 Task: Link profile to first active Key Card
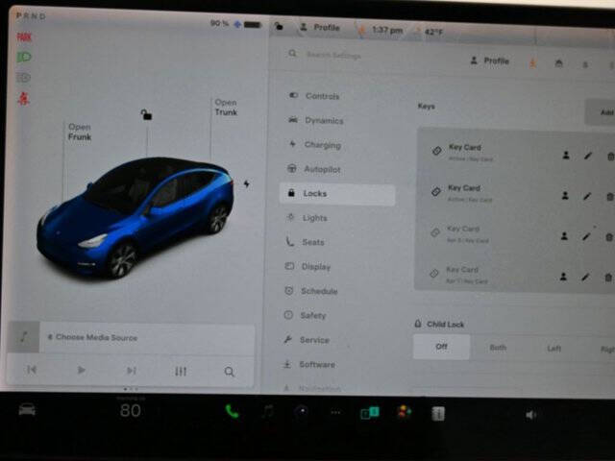pos(566,156)
